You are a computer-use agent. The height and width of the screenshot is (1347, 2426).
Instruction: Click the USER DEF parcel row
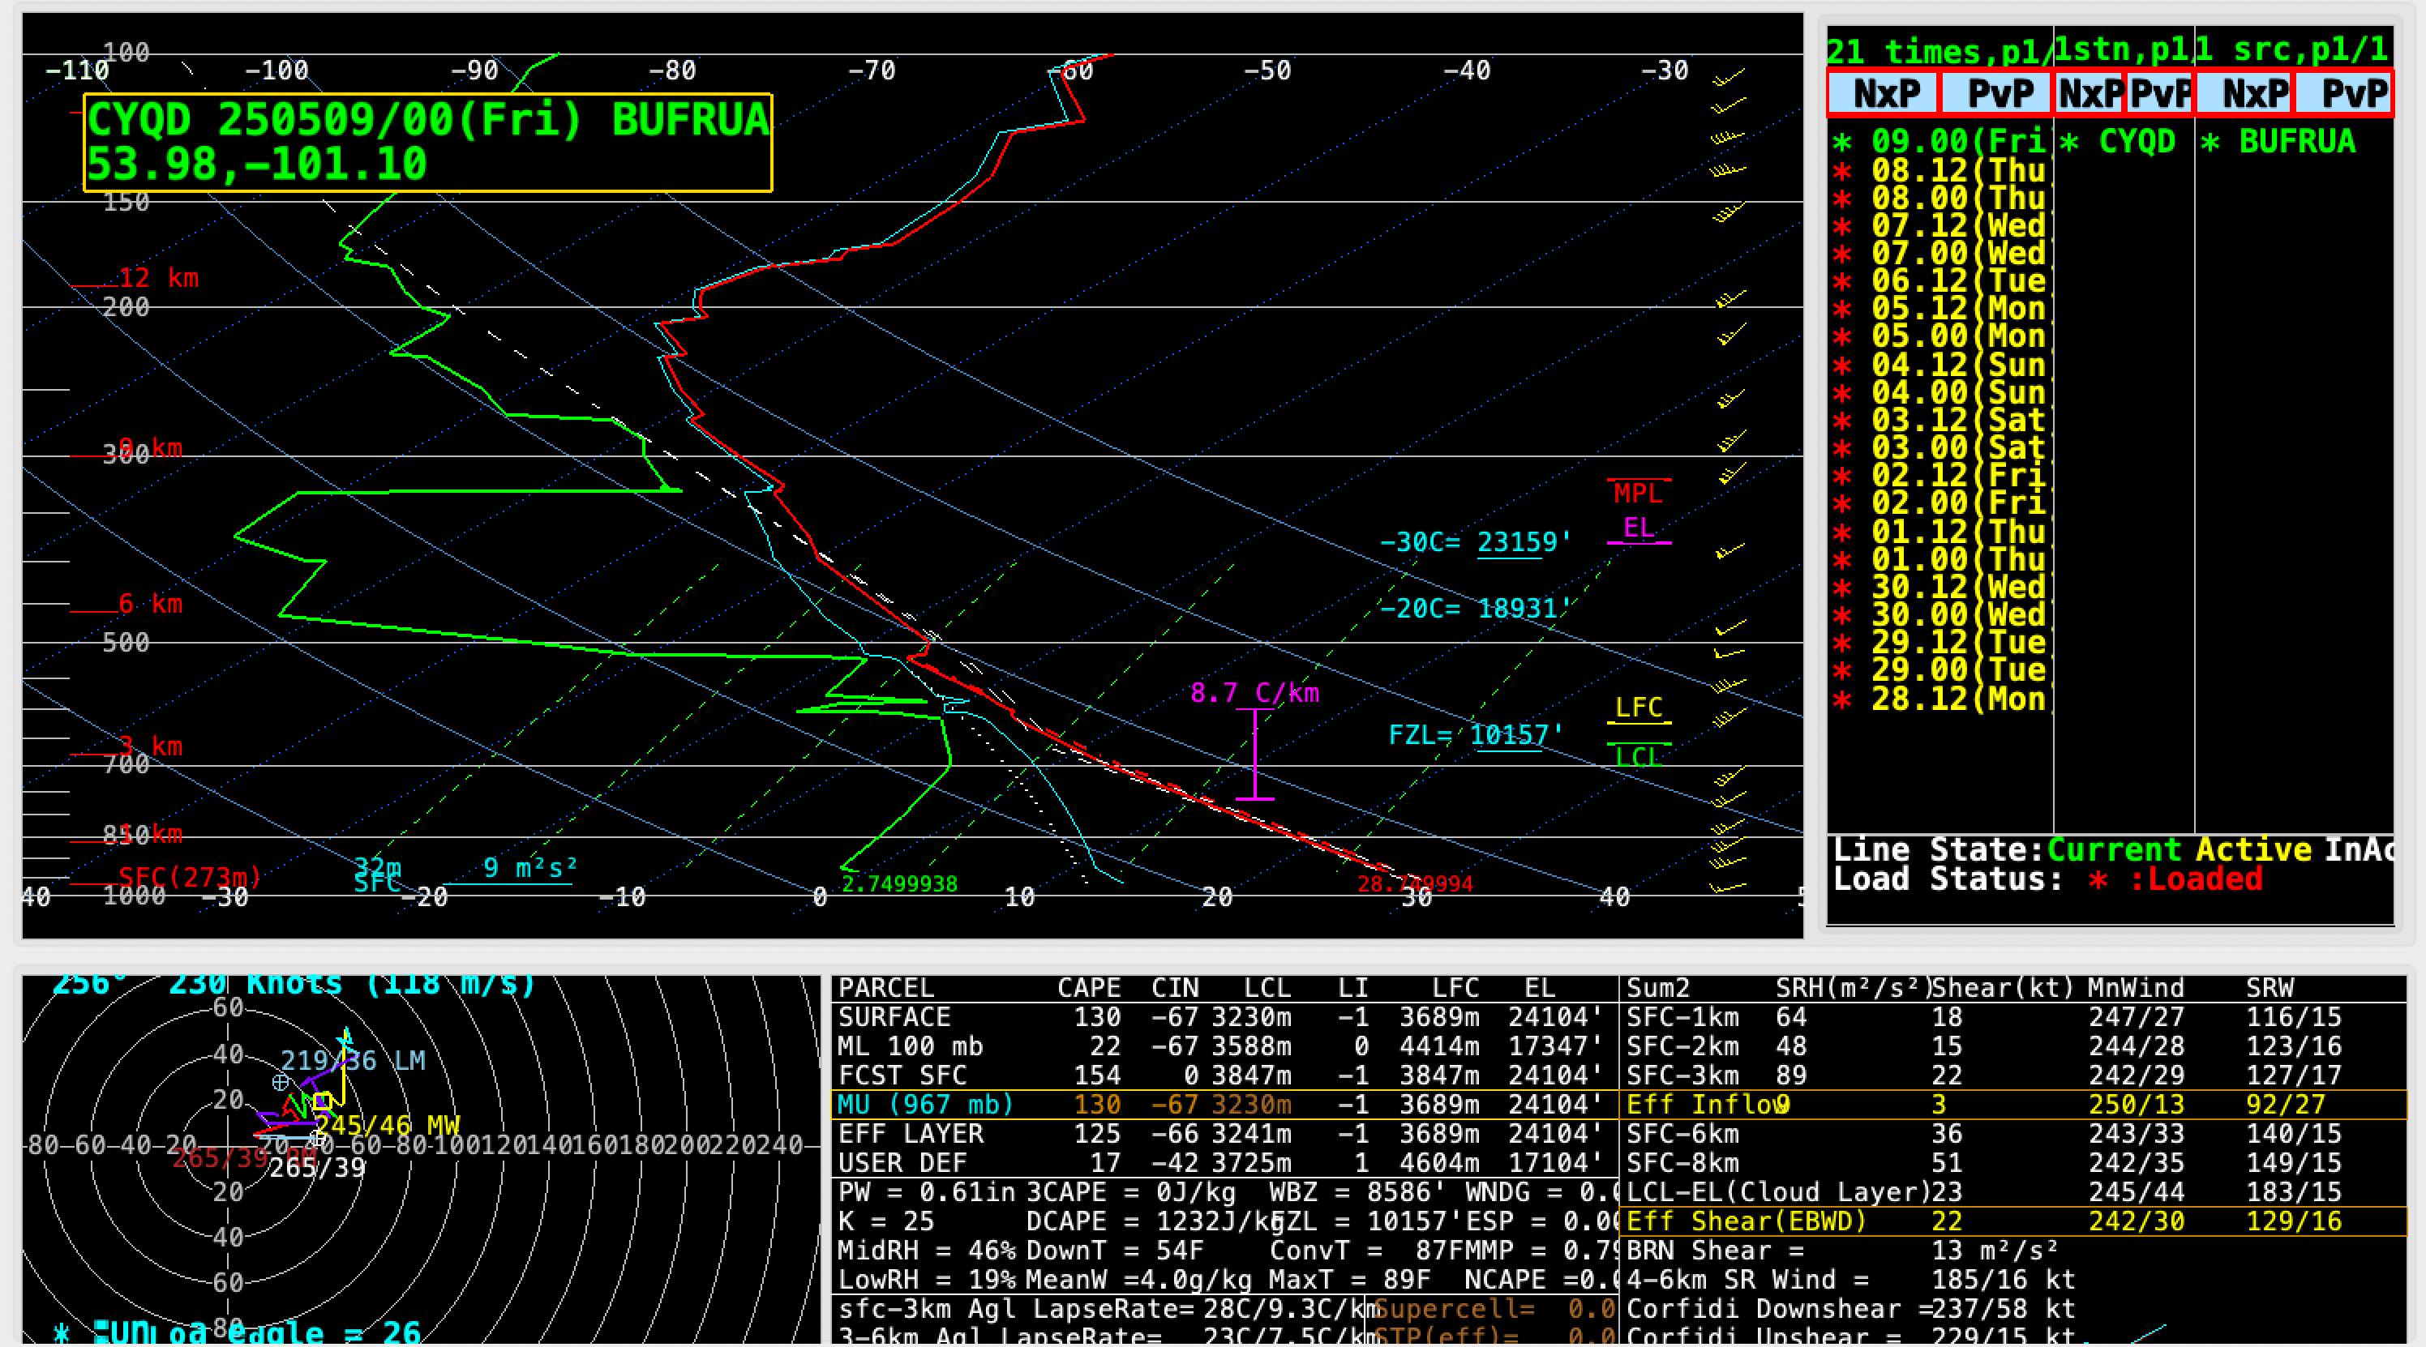point(1224,1164)
